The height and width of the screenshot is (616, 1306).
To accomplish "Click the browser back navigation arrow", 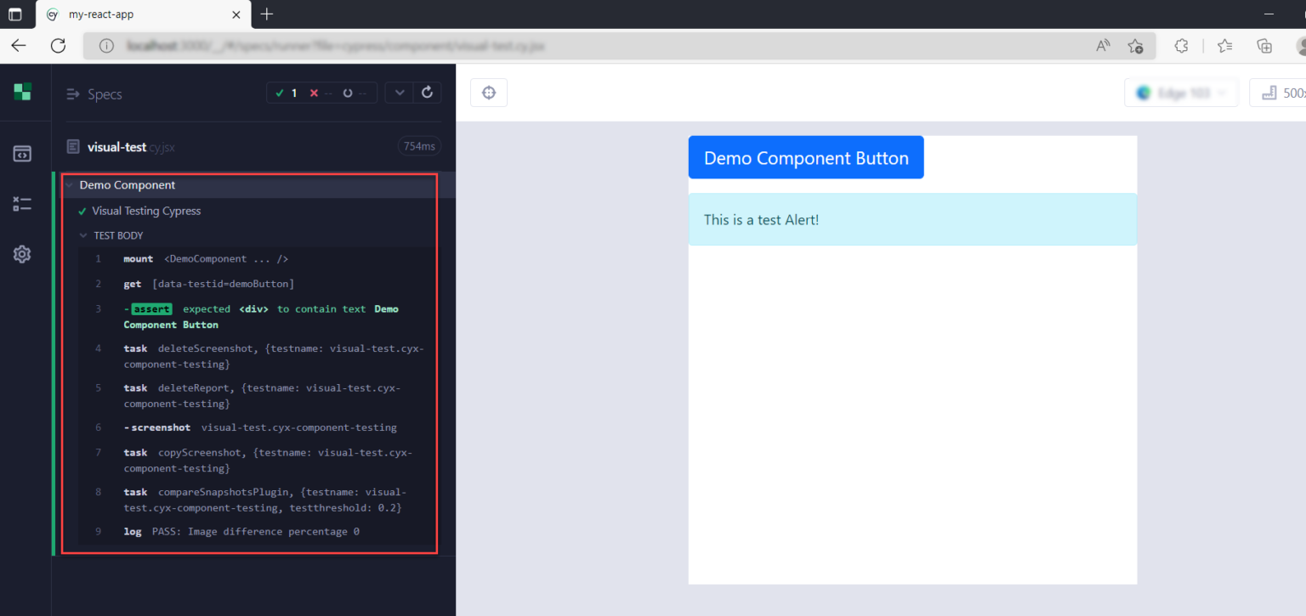I will [18, 46].
